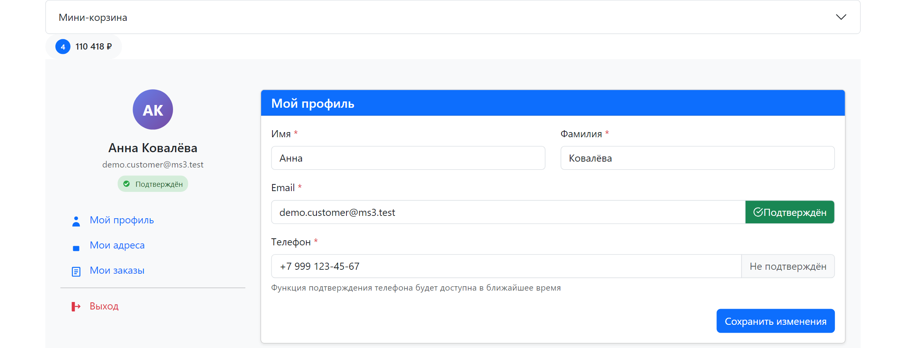Click into the Email input field
Screen dimensions: 906x348
click(x=508, y=212)
